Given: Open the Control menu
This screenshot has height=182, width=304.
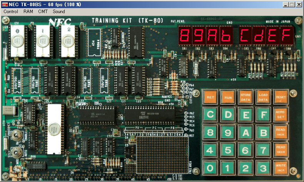Looking at the screenshot, I should pyautogui.click(x=10, y=12).
